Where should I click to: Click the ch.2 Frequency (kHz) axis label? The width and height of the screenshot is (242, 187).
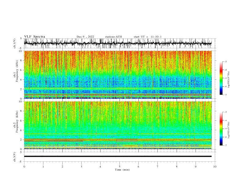click(x=16, y=122)
